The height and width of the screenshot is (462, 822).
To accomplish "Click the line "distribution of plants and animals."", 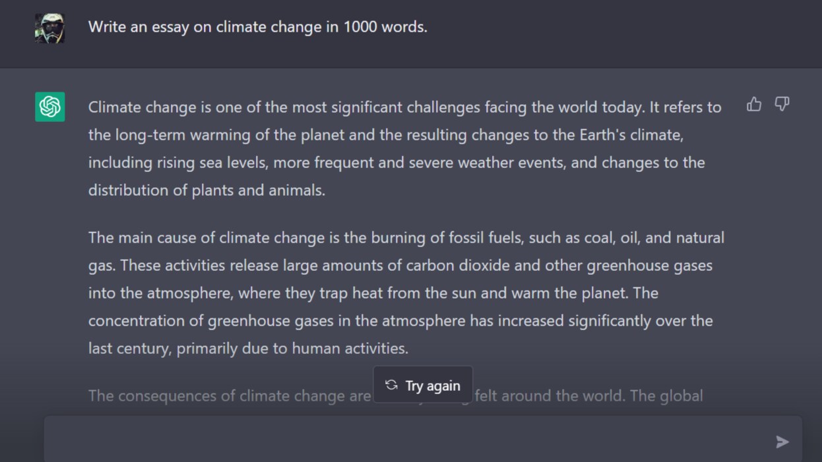I will [206, 190].
